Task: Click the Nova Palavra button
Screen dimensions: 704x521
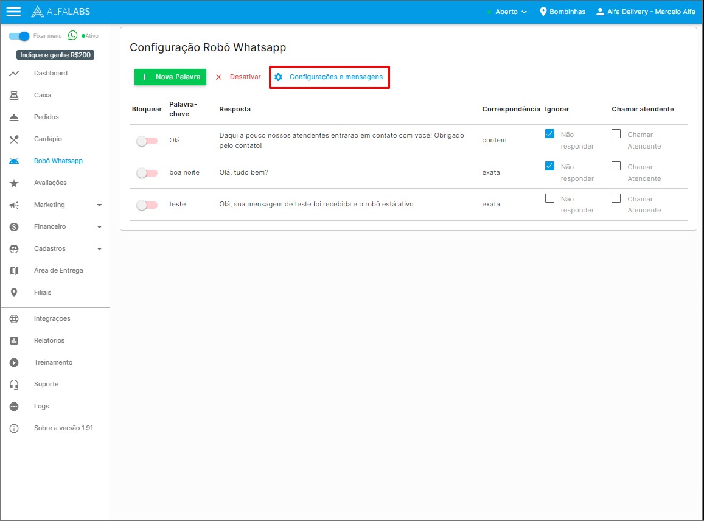Action: coord(170,77)
